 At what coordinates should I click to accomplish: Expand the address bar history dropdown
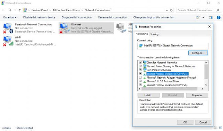[x=167, y=10]
